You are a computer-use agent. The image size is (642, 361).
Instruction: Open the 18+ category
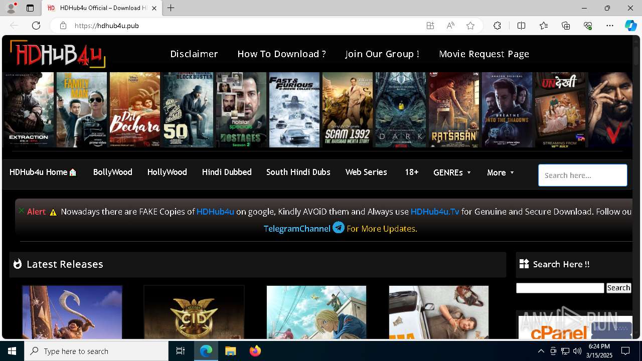tap(412, 172)
